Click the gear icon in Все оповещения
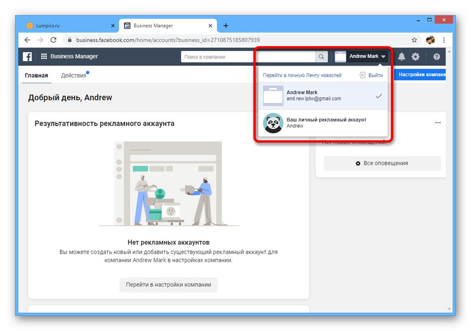Screen dimensions: 471x331 [x=358, y=163]
